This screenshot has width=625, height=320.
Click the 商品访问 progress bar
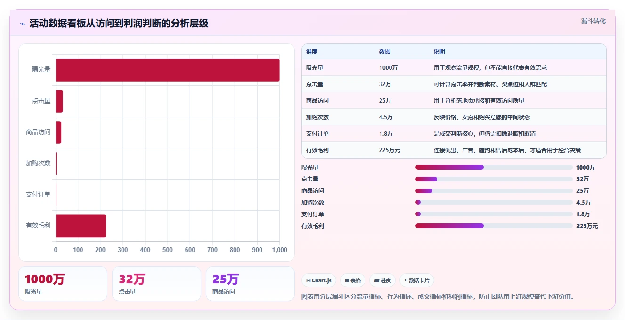[494, 191]
